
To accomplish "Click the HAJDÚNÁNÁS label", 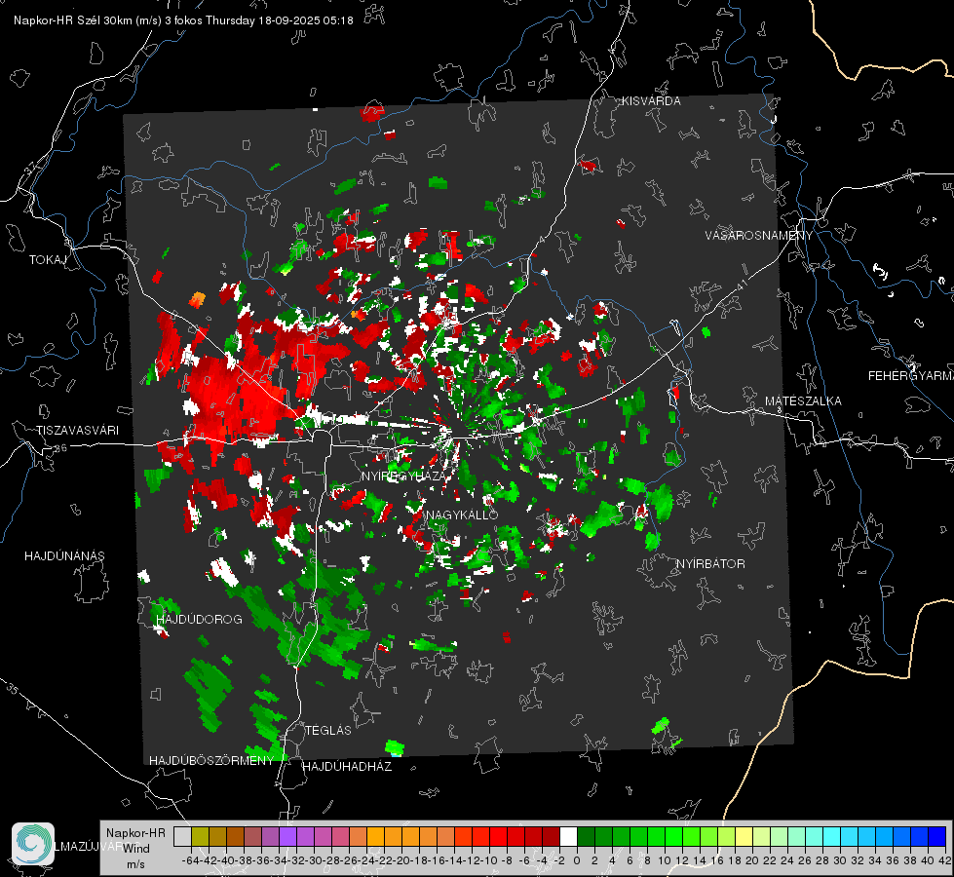I will coord(64,556).
